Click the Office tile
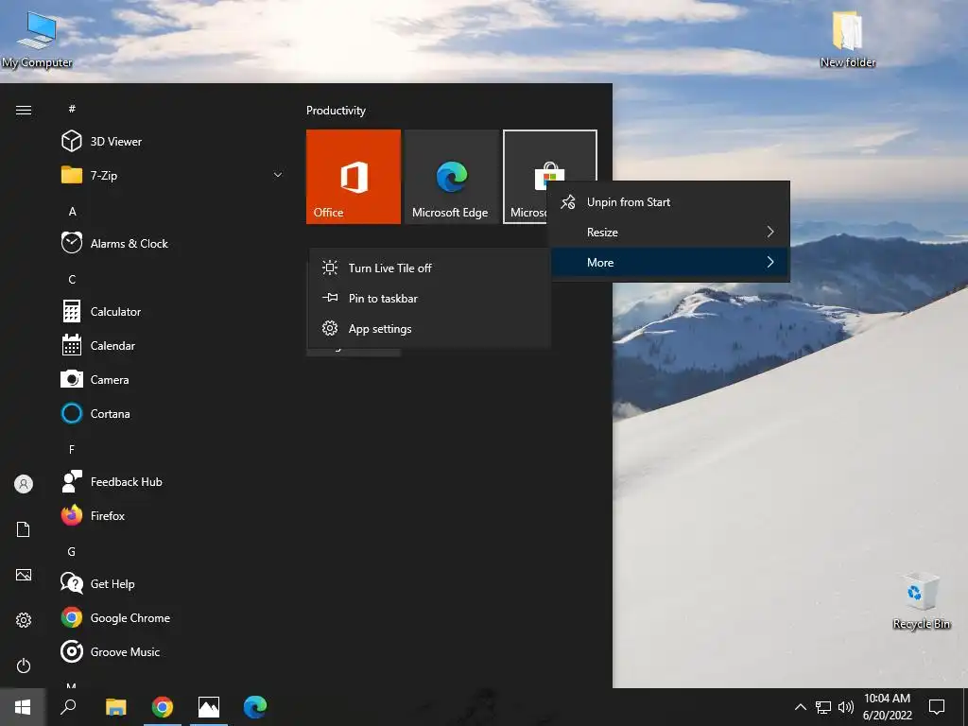Screen dimensions: 968x726 pyautogui.click(x=354, y=177)
